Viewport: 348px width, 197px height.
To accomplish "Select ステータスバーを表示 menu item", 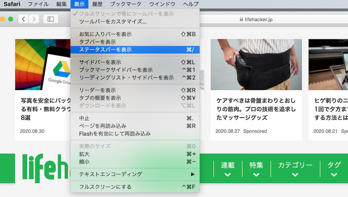I will (135, 50).
